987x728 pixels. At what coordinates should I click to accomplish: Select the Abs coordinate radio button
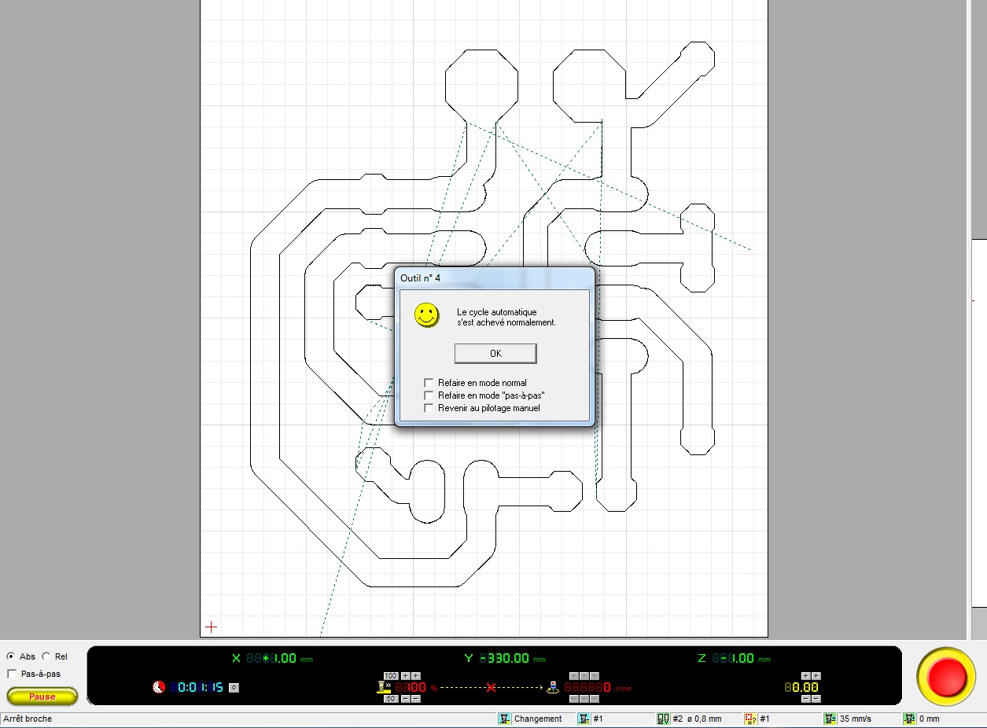[x=11, y=656]
